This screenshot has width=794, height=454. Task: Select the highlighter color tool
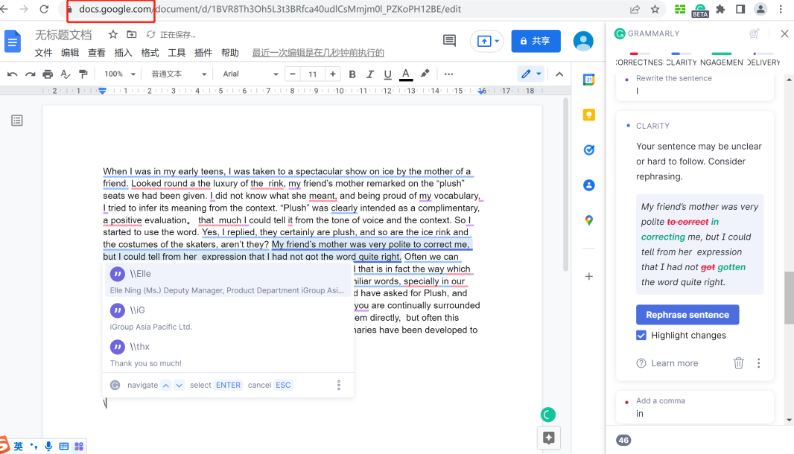click(x=425, y=74)
